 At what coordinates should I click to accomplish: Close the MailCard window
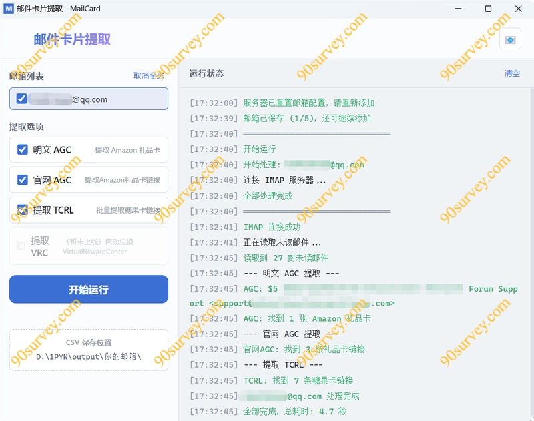coord(519,9)
